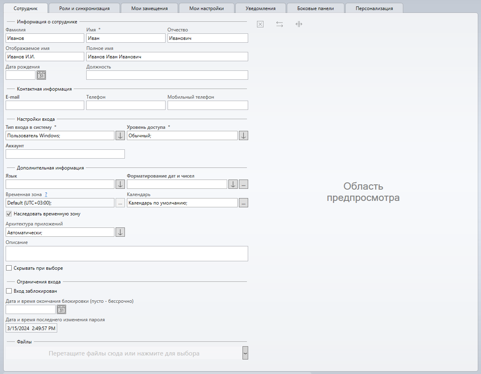Enable the 'Скрывать при выборе' checkbox
Screen dimensions: 481x374
(9, 268)
